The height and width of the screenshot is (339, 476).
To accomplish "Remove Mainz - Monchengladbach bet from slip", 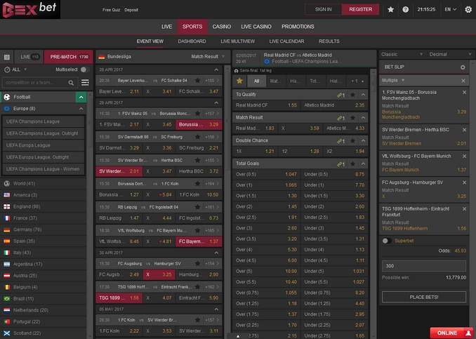I will (464, 92).
